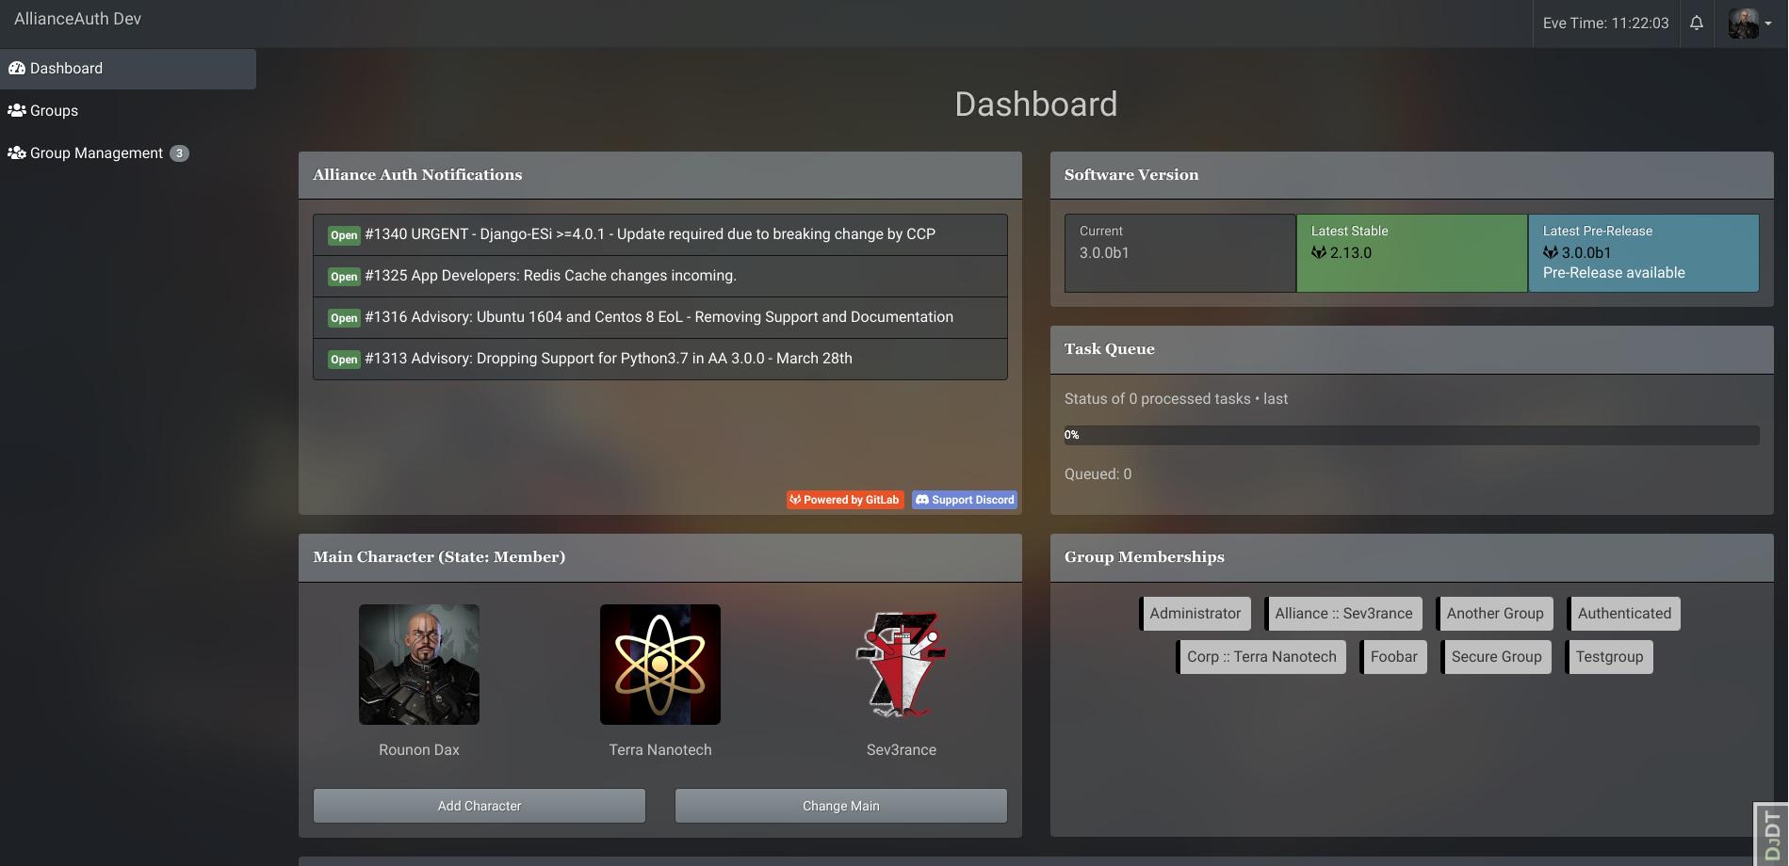The height and width of the screenshot is (866, 1789).
Task: Expand the user account dropdown caret
Action: pyautogui.click(x=1769, y=24)
